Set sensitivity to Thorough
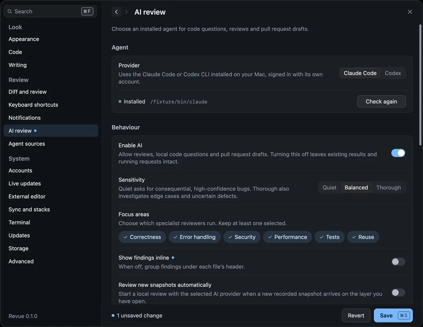 click(388, 187)
